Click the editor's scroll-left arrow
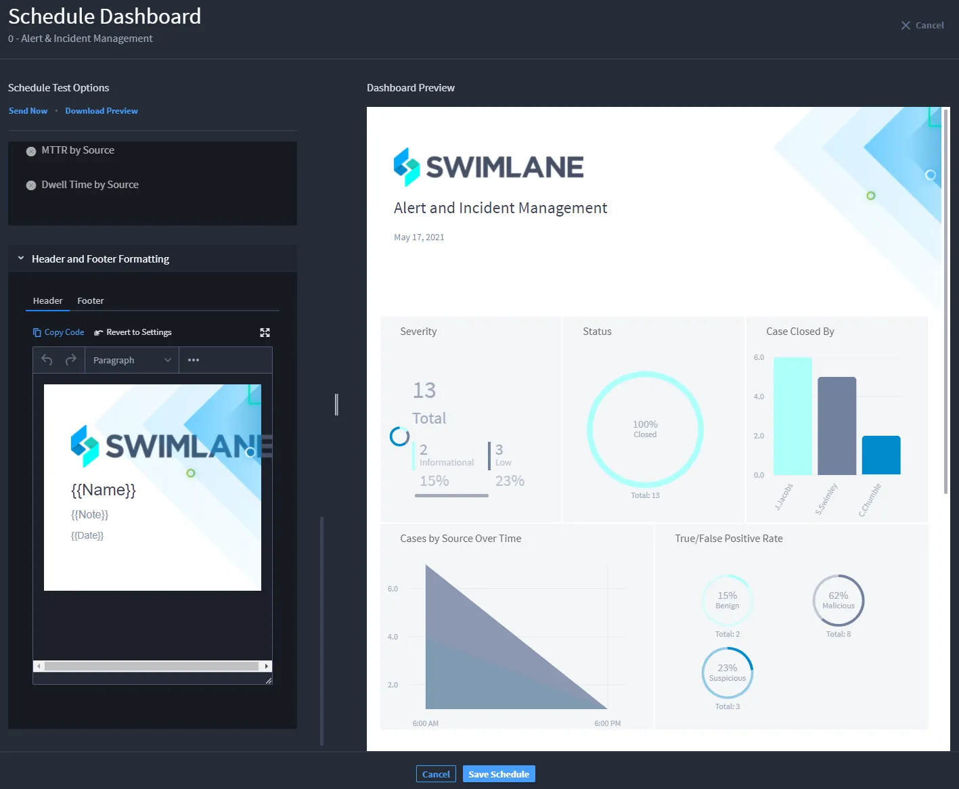The width and height of the screenshot is (959, 789). click(x=39, y=667)
